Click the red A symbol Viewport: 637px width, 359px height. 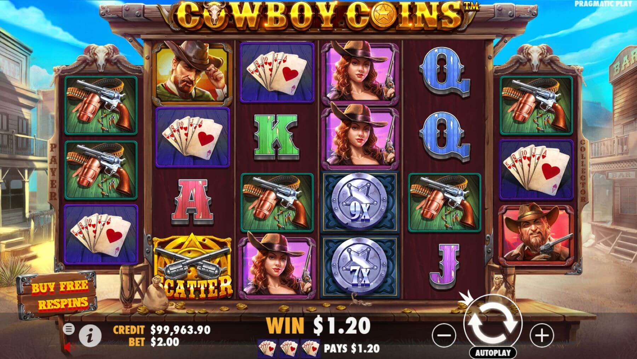(x=192, y=202)
